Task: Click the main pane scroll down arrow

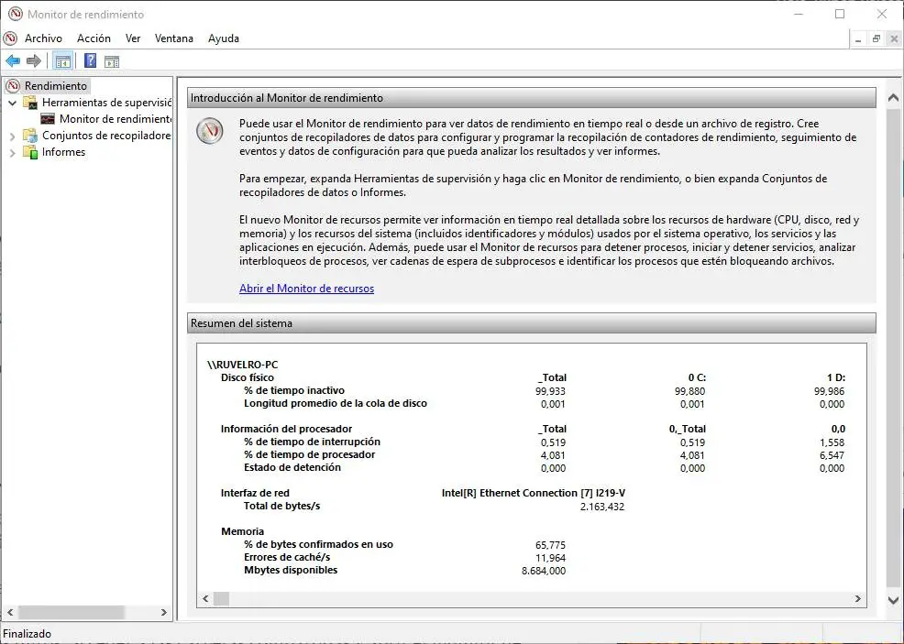Action: pos(893,600)
